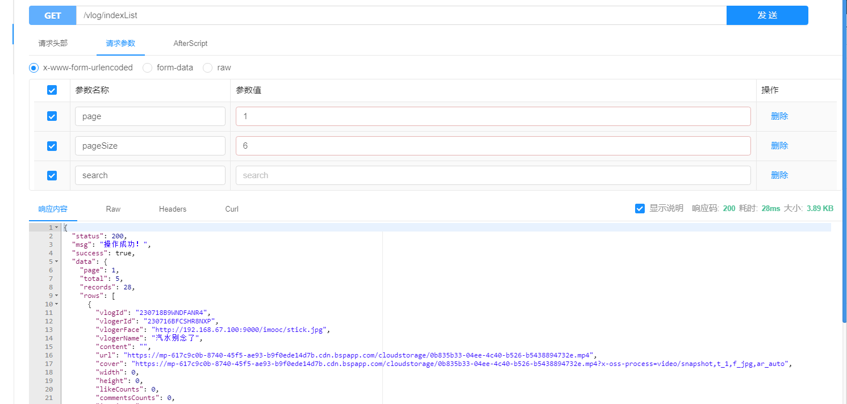Select the form-data radio option
This screenshot has width=847, height=404.
pos(147,68)
